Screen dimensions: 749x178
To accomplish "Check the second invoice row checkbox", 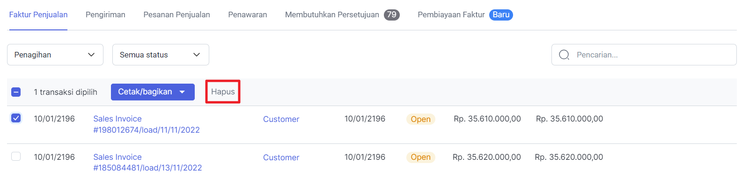I will coord(16,156).
